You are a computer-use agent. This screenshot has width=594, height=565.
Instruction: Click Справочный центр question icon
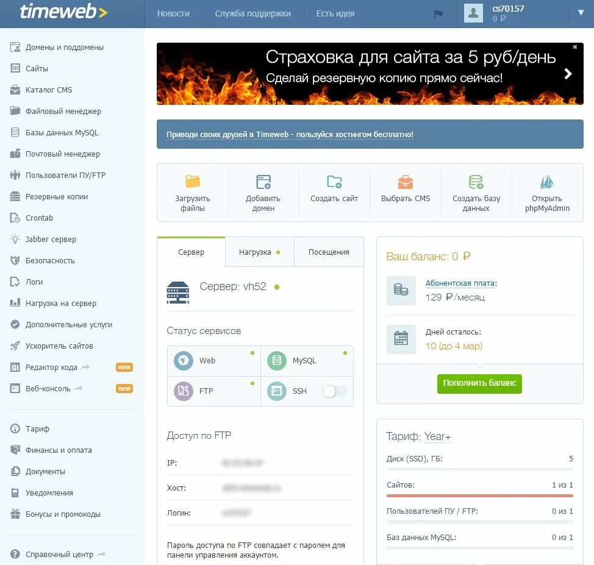(15, 554)
